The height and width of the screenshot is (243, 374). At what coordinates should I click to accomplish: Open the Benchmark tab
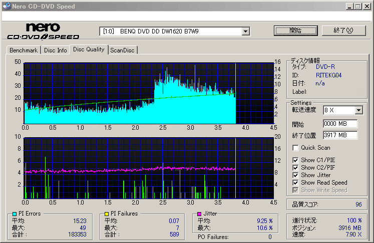click(x=24, y=50)
